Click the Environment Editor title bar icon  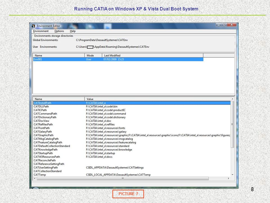click(33, 26)
